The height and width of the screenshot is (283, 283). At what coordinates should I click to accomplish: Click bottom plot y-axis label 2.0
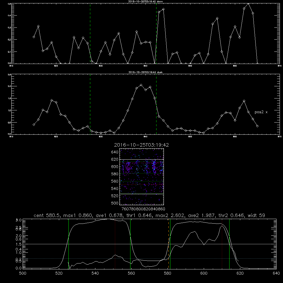coord(19,236)
